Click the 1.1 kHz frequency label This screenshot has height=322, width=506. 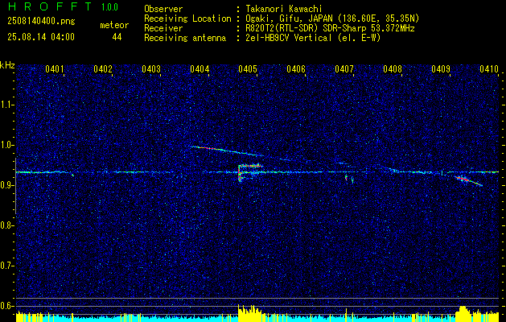[x=7, y=105]
